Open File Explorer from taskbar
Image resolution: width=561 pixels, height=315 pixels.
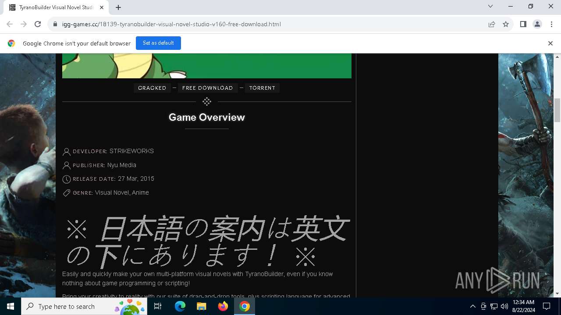(x=201, y=306)
